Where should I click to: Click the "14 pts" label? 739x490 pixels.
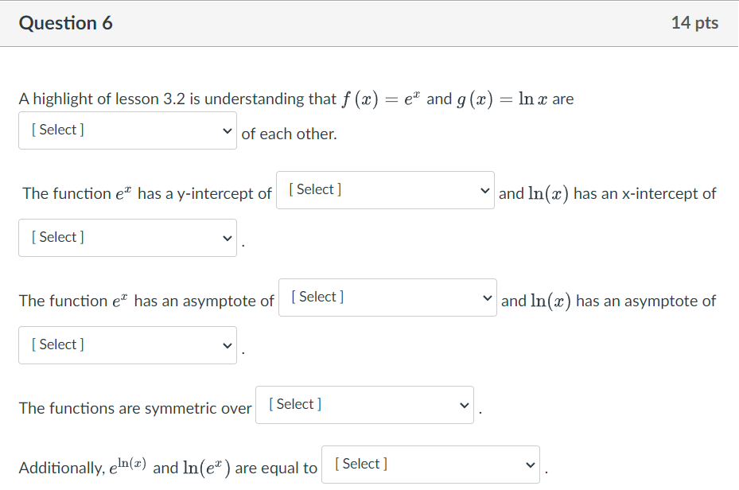(x=694, y=23)
